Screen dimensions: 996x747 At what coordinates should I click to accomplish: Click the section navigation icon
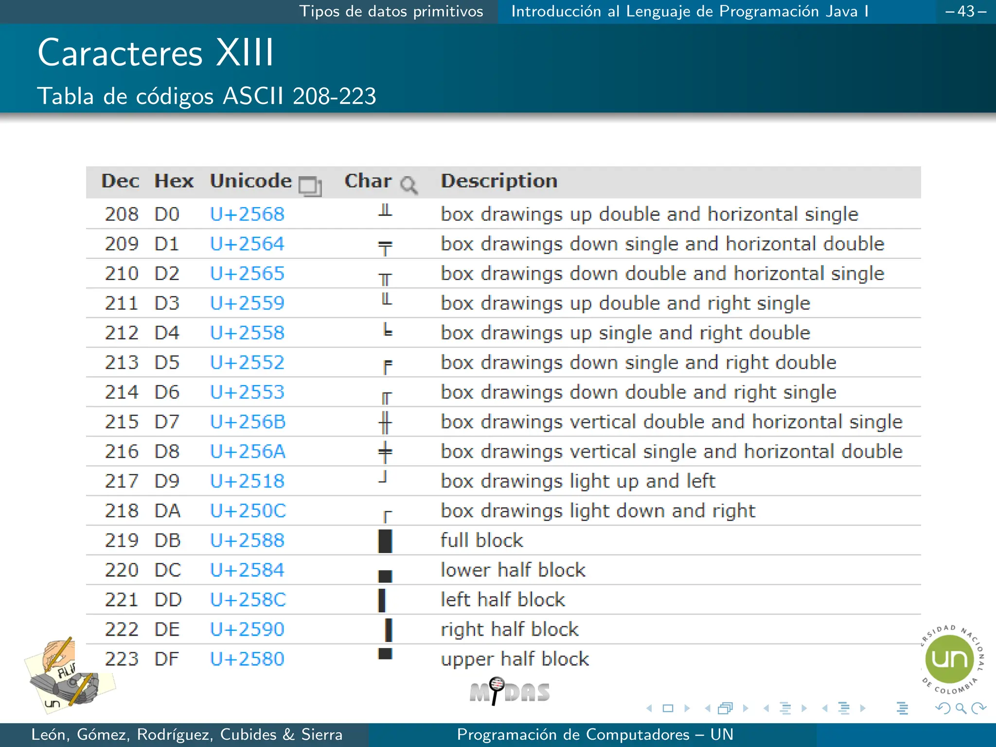(844, 709)
